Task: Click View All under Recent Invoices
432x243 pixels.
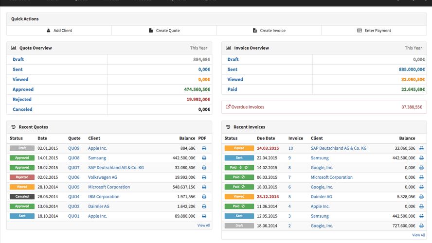Action: 418,235
